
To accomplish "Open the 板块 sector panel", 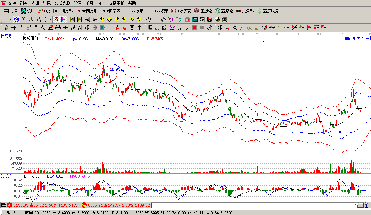I will [28, 11].
